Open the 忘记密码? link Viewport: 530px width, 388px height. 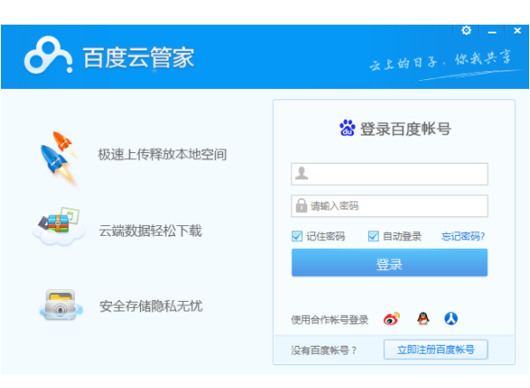[463, 237]
